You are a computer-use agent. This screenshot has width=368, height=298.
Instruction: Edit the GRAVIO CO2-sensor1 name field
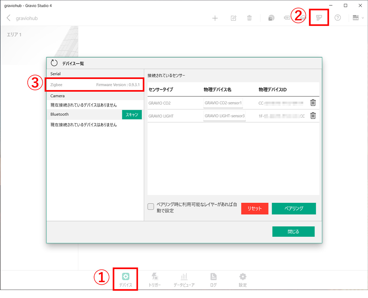pyautogui.click(x=223, y=103)
